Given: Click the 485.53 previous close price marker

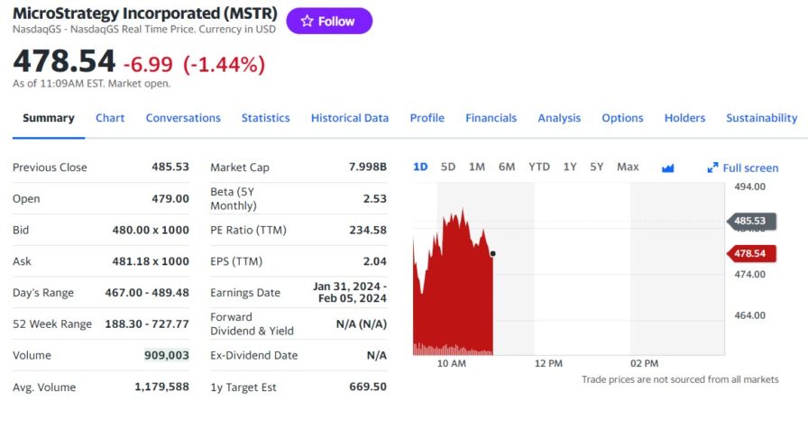Looking at the screenshot, I should point(750,221).
